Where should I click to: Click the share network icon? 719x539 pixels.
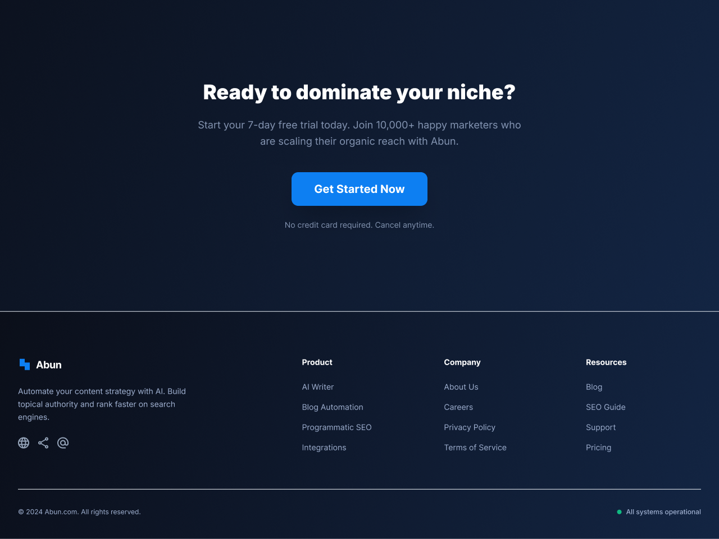(43, 443)
